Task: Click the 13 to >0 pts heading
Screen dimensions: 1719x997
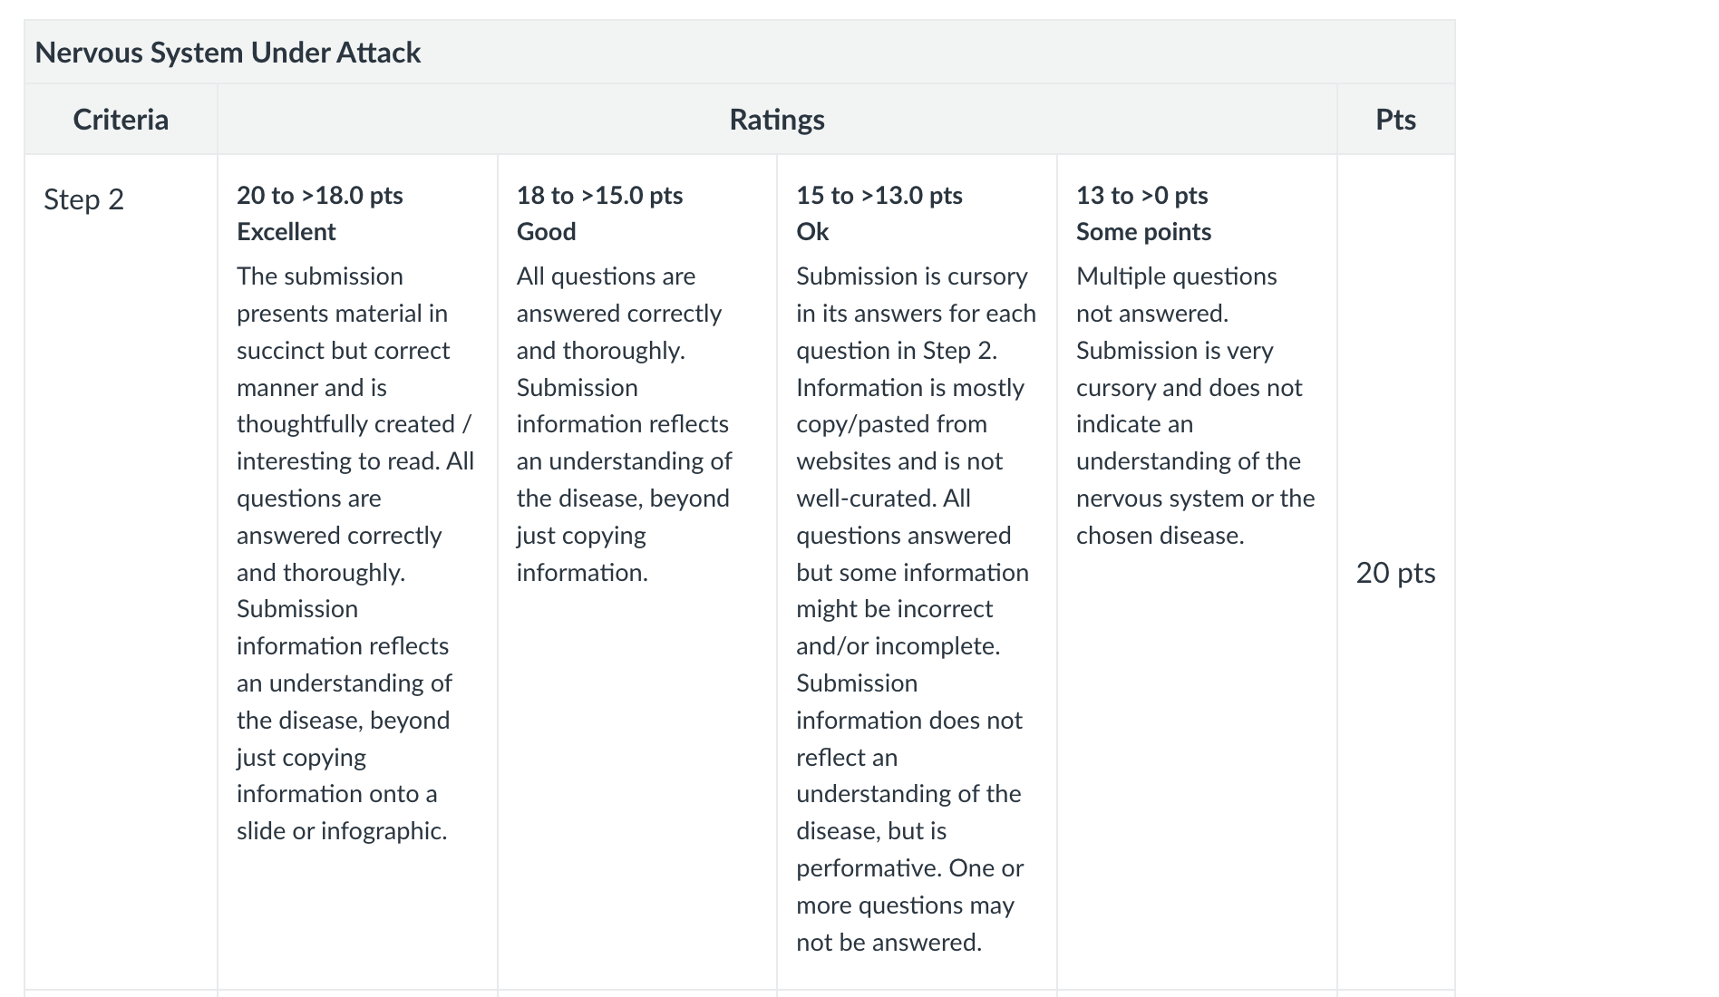Action: pyautogui.click(x=1141, y=196)
